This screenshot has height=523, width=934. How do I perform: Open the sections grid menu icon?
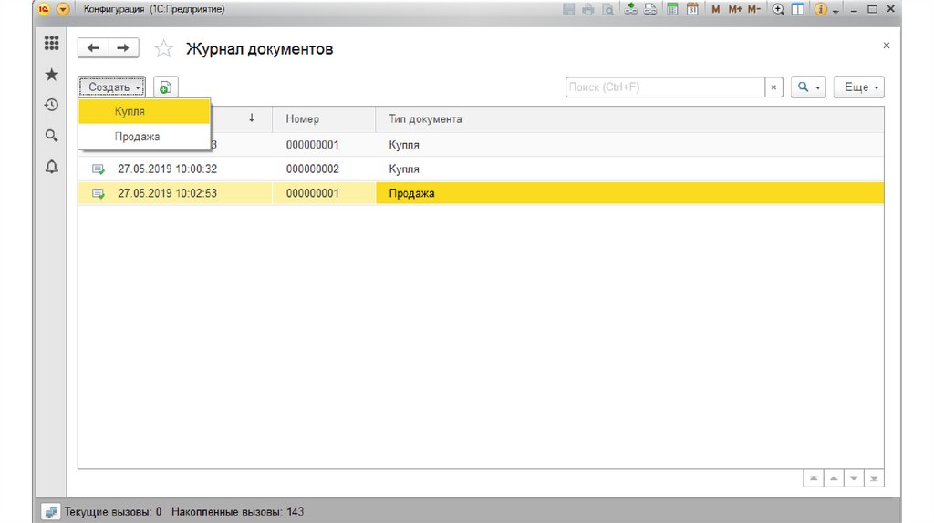[52, 43]
